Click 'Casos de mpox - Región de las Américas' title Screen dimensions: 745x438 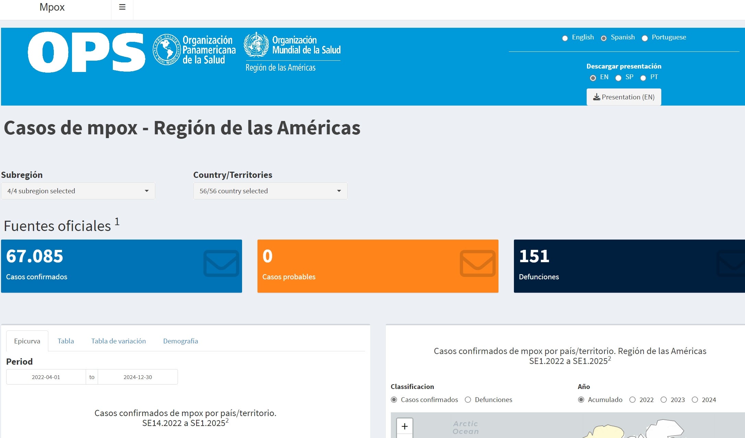pyautogui.click(x=182, y=128)
